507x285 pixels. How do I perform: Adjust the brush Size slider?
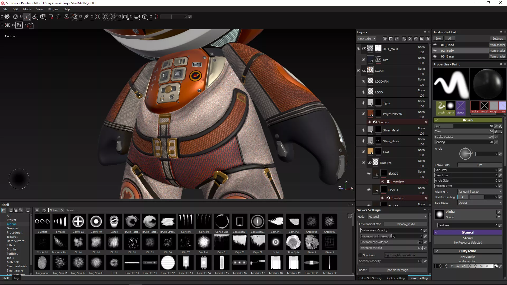click(x=453, y=126)
